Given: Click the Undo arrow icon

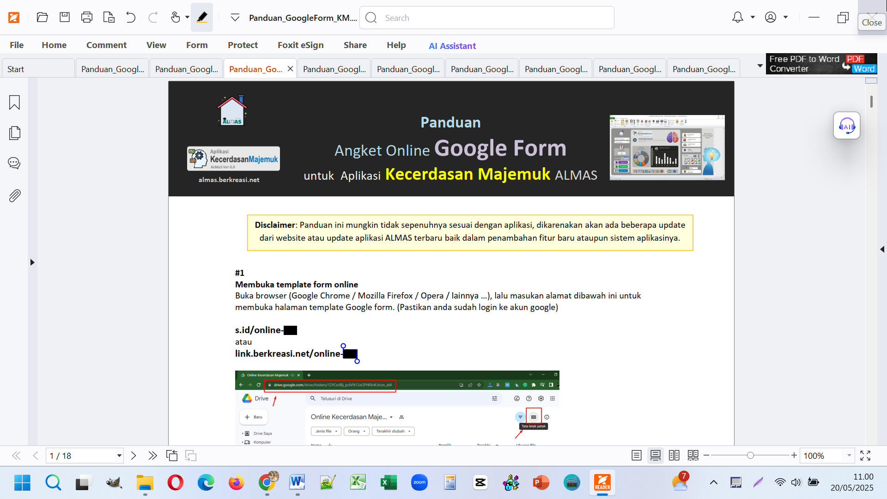Looking at the screenshot, I should pyautogui.click(x=131, y=18).
